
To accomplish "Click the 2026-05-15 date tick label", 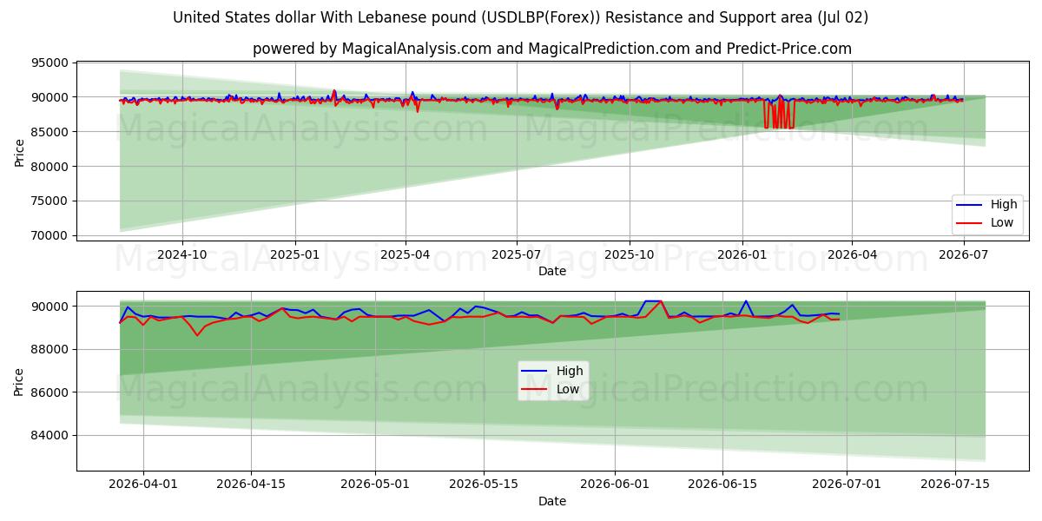I will 483,484.
